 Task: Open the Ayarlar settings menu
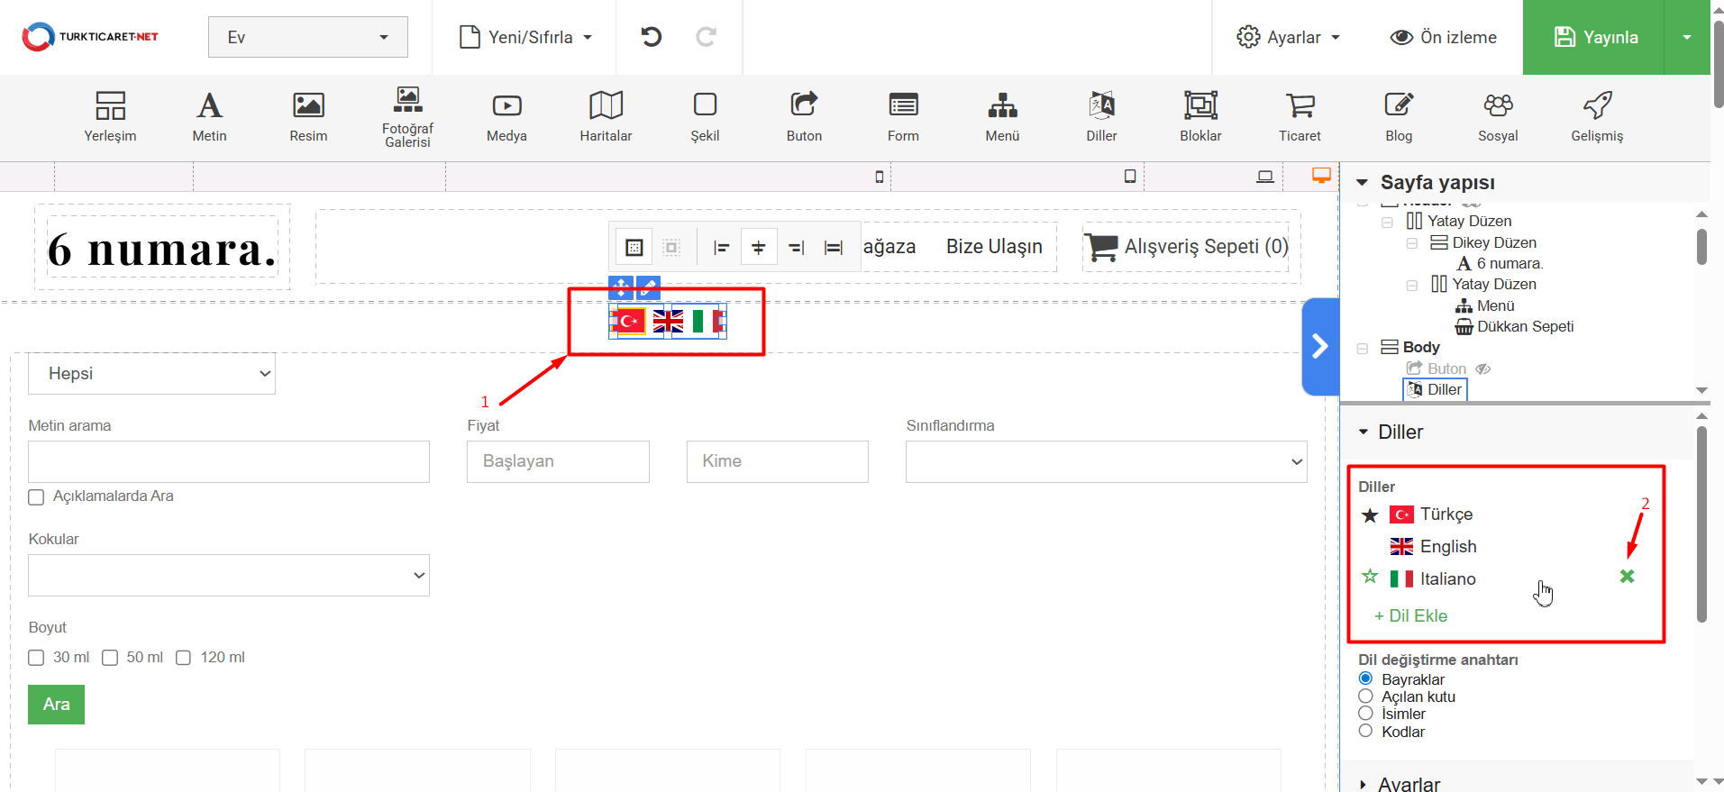(x=1288, y=37)
